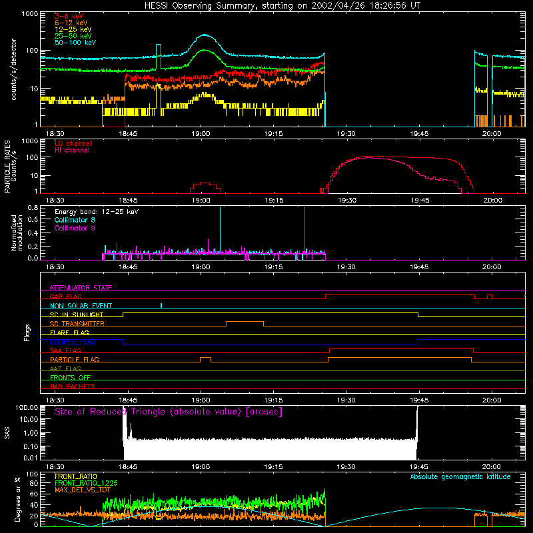Click the GAP_FLAG label
Image resolution: width=533 pixels, height=533 pixels.
[65, 296]
